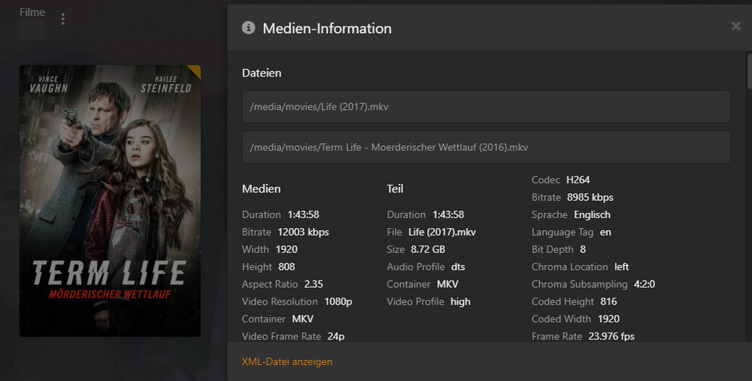
Task: Select the Coded Width value 1920
Action: point(609,319)
